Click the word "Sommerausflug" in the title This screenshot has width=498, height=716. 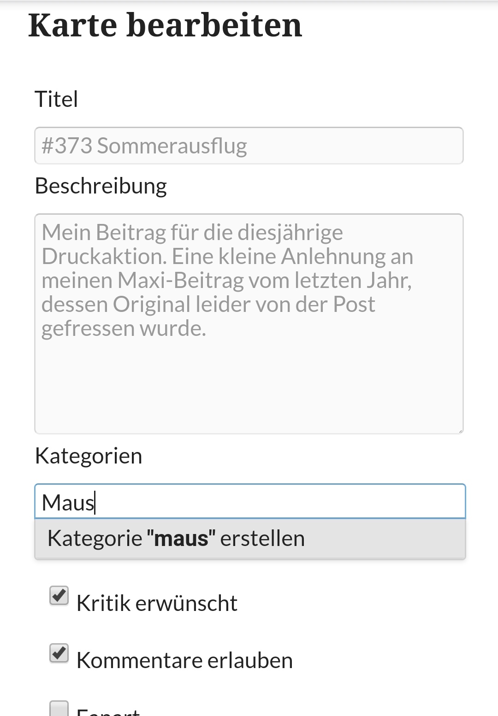click(172, 146)
